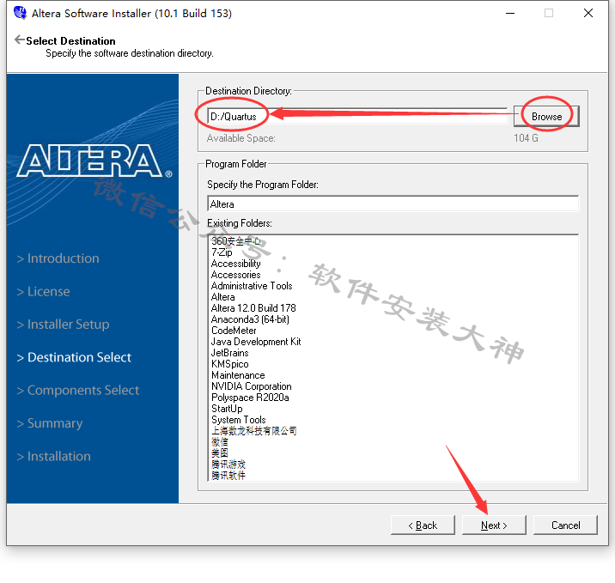The width and height of the screenshot is (615, 583).
Task: Click the Program Folder field containing Altera
Action: (x=393, y=203)
